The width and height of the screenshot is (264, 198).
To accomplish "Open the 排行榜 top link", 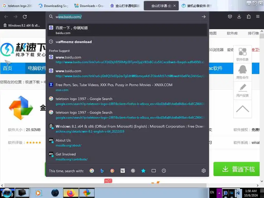I will 253,33.
